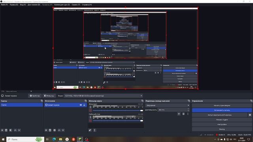
Task: Undock the transitions panel icon
Action: tap(189, 101)
